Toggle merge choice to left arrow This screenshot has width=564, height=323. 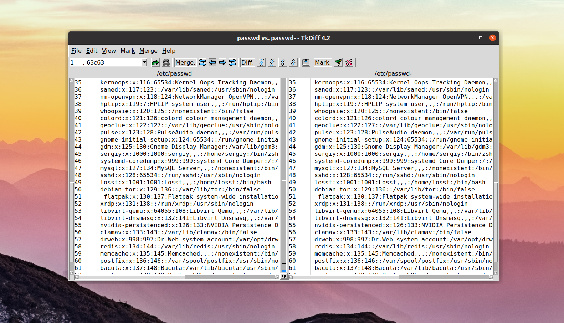[x=212, y=62]
